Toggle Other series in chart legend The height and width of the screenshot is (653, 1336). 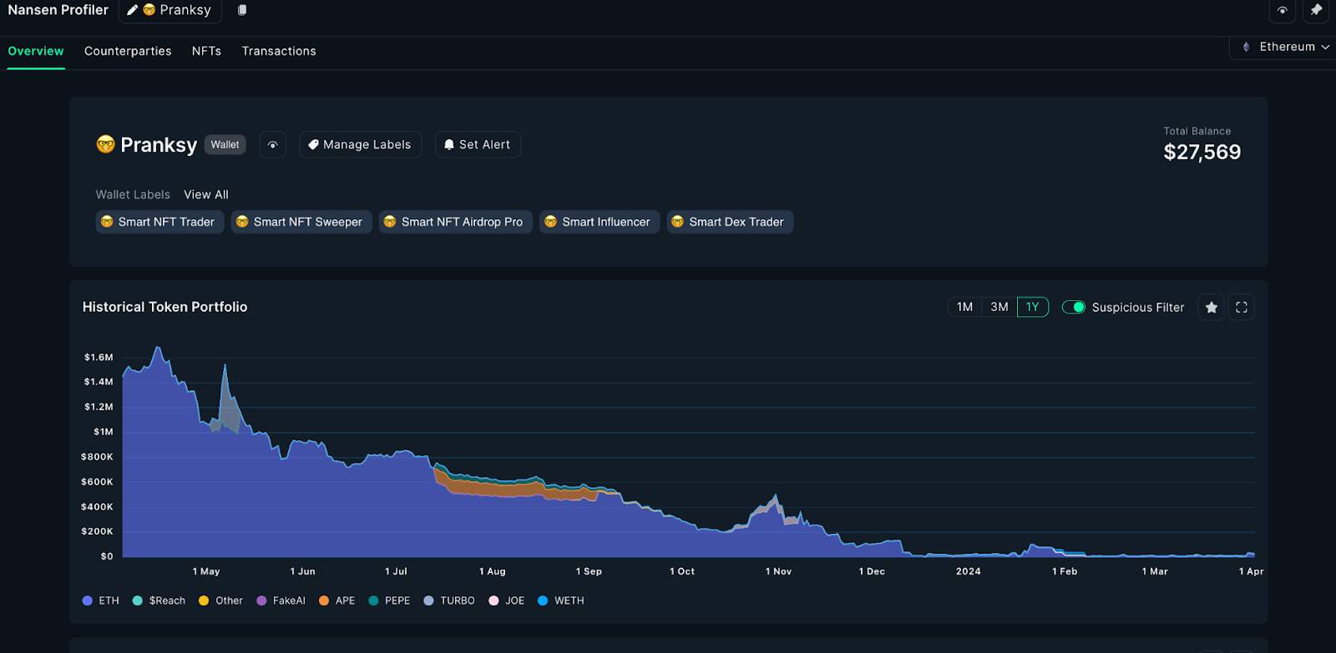tap(220, 600)
